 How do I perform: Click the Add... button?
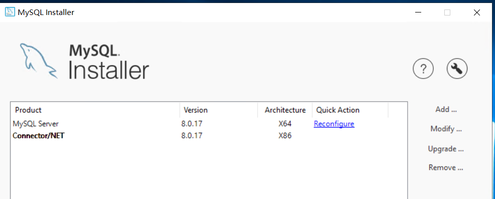pos(446,109)
